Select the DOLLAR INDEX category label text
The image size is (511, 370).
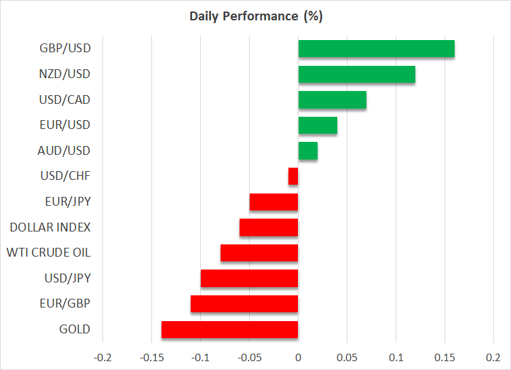pos(50,227)
